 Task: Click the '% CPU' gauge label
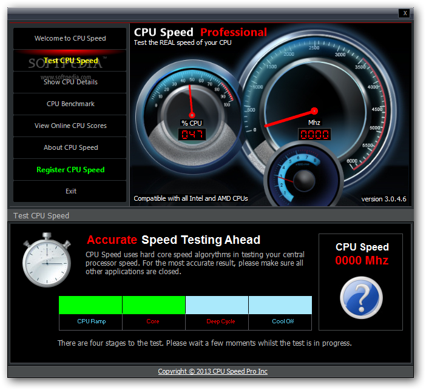[192, 123]
